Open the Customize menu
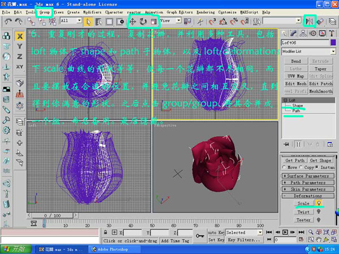Image resolution: width=339 pixels, height=254 pixels. click(x=227, y=12)
